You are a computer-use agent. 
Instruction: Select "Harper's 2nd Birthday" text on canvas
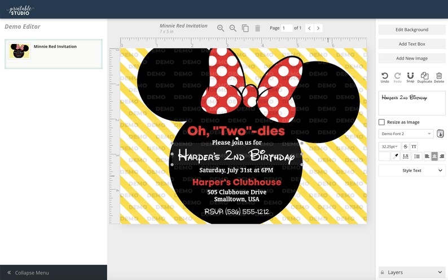(x=236, y=156)
